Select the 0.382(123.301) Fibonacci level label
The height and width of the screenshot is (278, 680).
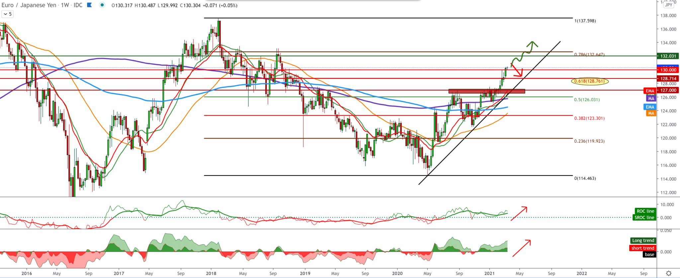click(x=589, y=118)
